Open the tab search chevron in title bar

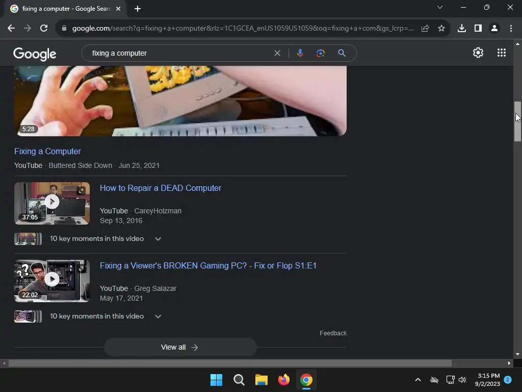pyautogui.click(x=440, y=7)
